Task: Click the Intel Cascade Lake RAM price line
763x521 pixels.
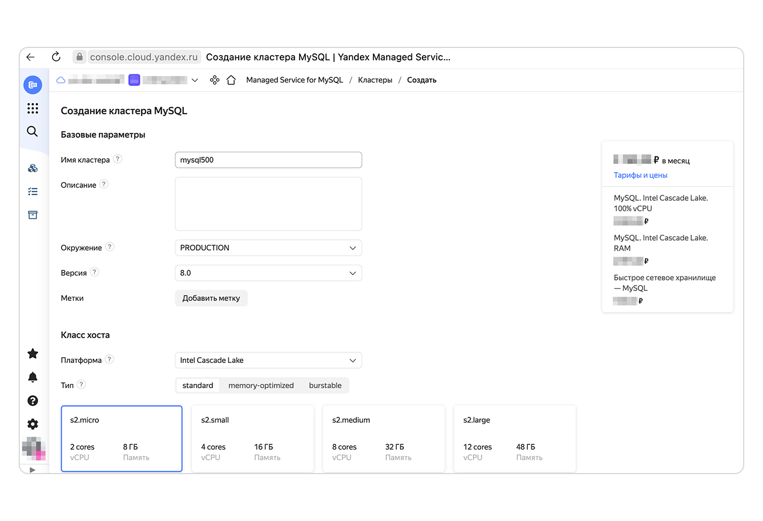Action: (x=661, y=243)
